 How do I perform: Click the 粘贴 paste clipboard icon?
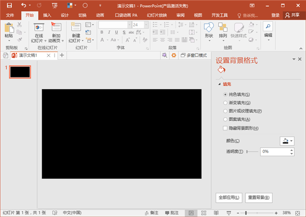[x=9, y=28]
